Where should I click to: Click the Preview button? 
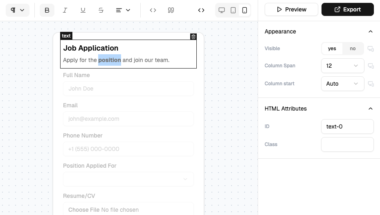pyautogui.click(x=291, y=9)
